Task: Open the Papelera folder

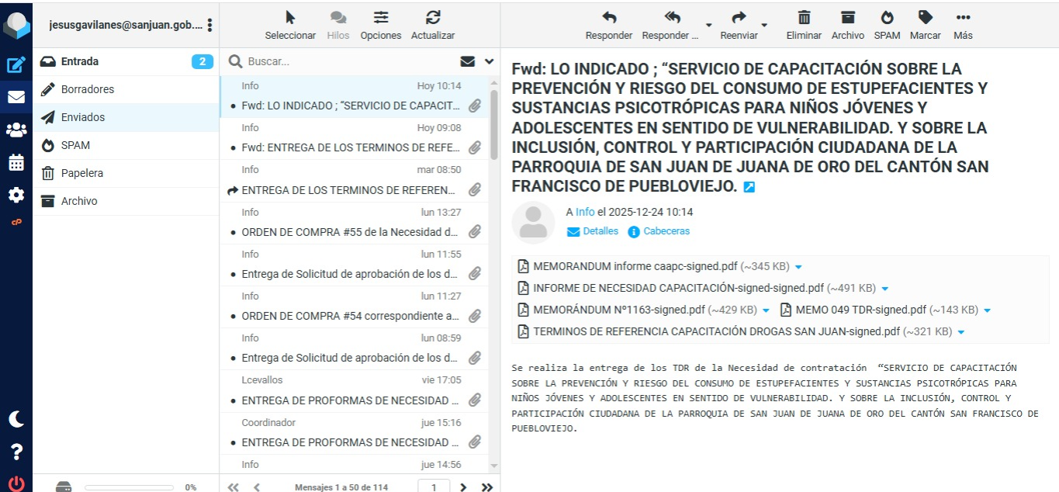Action: click(x=82, y=173)
